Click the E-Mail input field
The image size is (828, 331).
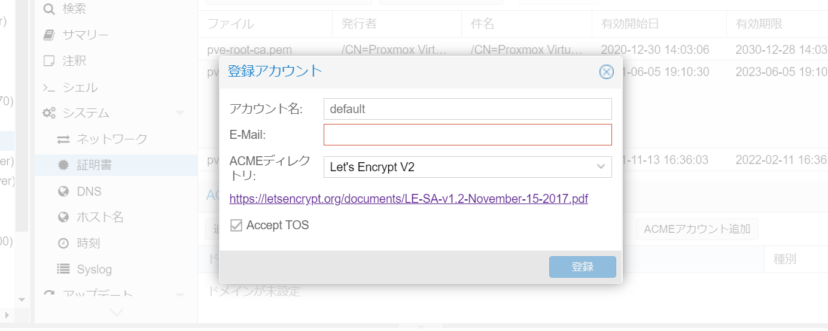tap(468, 135)
